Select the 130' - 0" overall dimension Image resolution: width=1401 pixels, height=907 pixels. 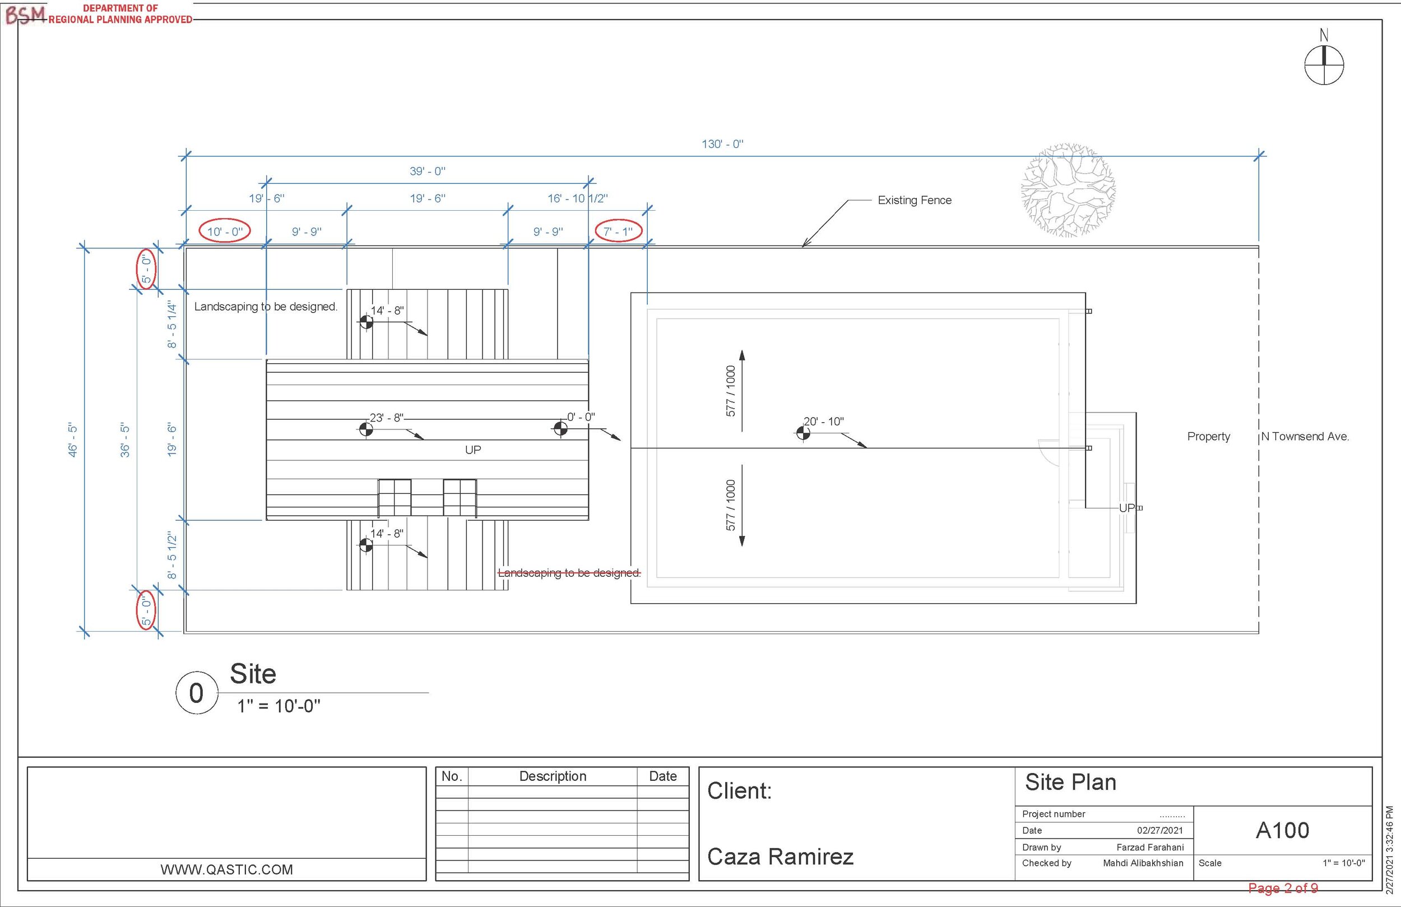point(722,144)
